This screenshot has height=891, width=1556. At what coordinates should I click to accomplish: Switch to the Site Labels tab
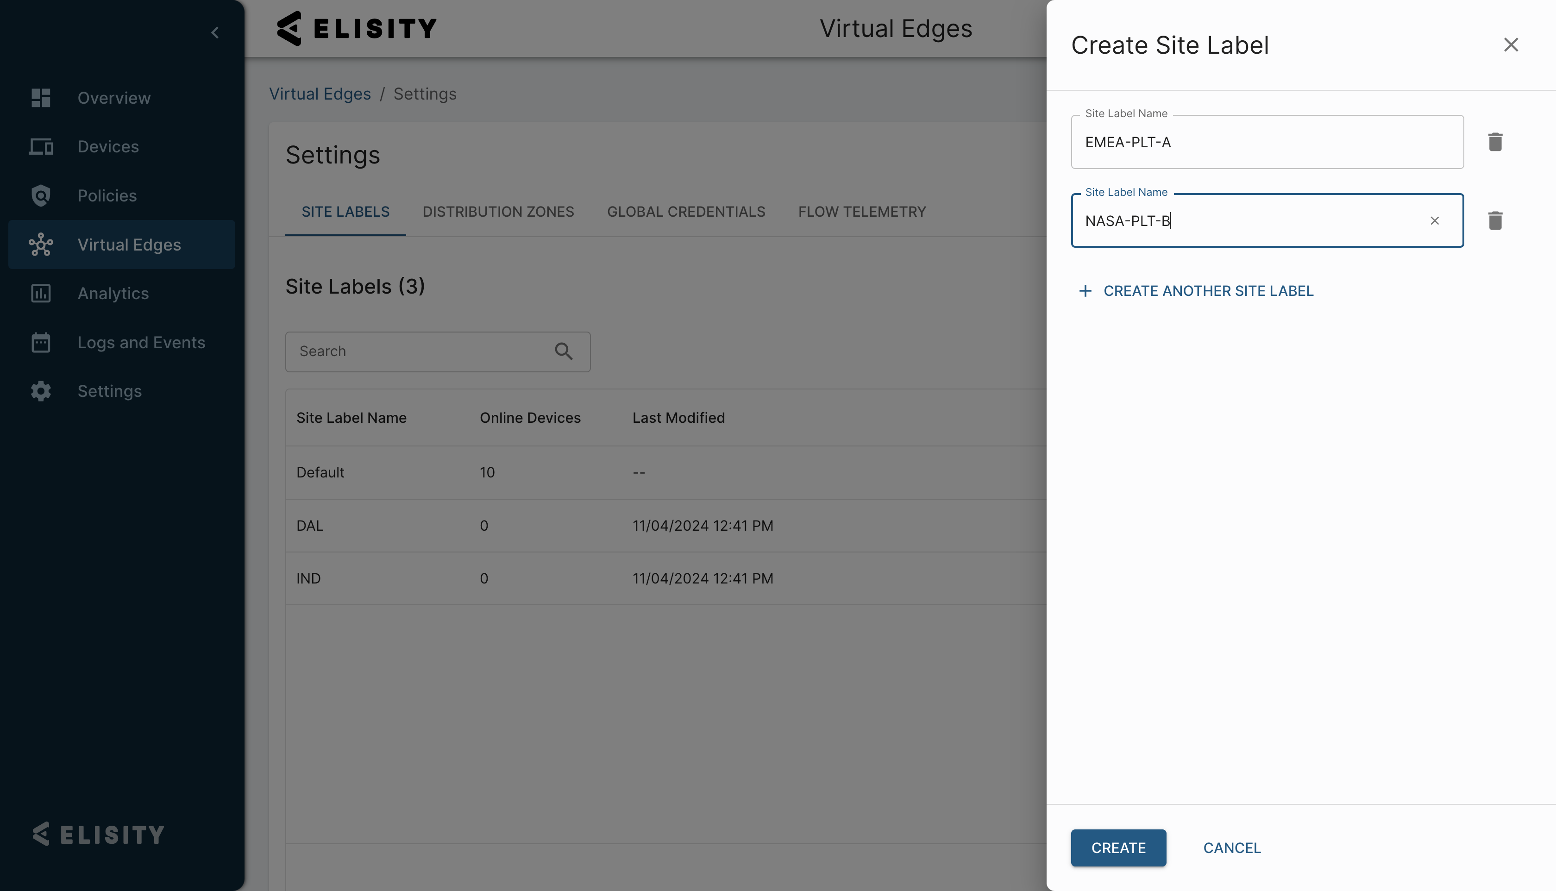click(346, 212)
